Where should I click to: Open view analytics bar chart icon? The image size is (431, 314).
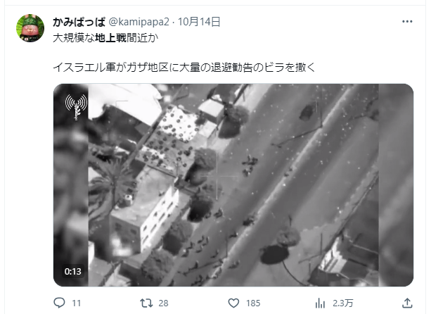click(320, 303)
